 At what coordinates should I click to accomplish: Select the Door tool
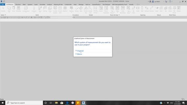(x=14, y=9)
